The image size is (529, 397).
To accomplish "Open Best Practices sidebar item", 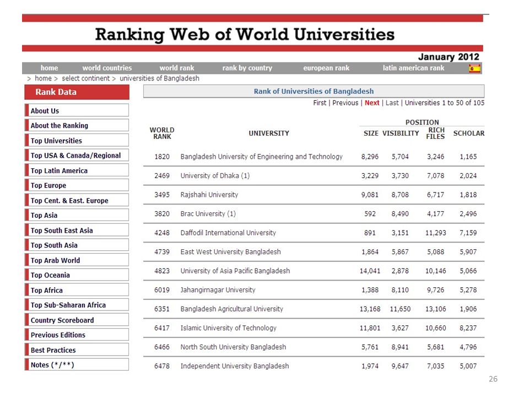I will (77, 350).
